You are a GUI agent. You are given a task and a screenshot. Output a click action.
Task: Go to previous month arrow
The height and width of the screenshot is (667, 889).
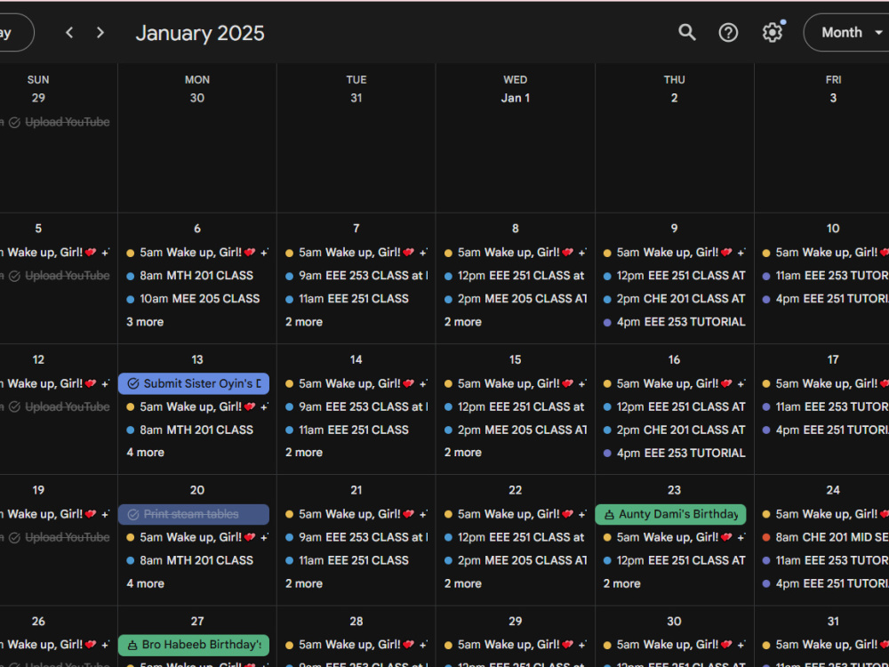pos(69,33)
